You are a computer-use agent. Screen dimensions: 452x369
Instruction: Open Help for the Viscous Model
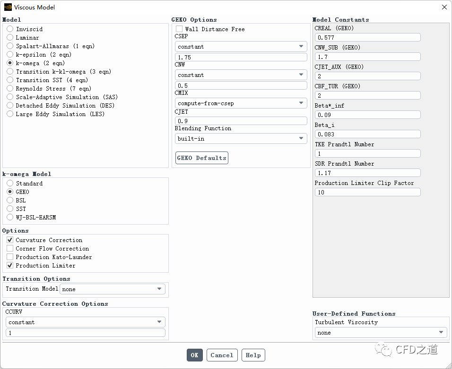[253, 355]
